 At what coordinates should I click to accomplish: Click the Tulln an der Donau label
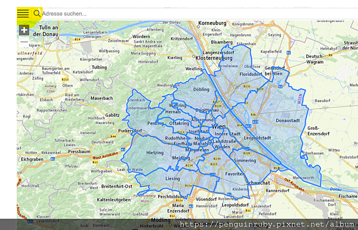[46, 31]
